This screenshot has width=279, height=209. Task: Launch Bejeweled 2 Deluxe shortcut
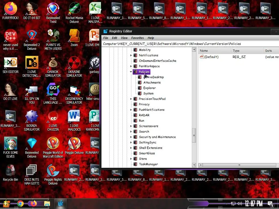[32, 39]
